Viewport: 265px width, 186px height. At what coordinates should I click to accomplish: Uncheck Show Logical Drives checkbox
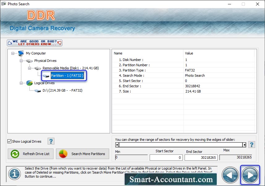(x=10, y=141)
